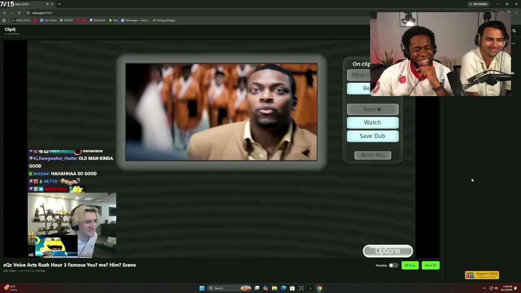Click the streamers' webcam overlay
The image size is (521, 293).
(440, 54)
